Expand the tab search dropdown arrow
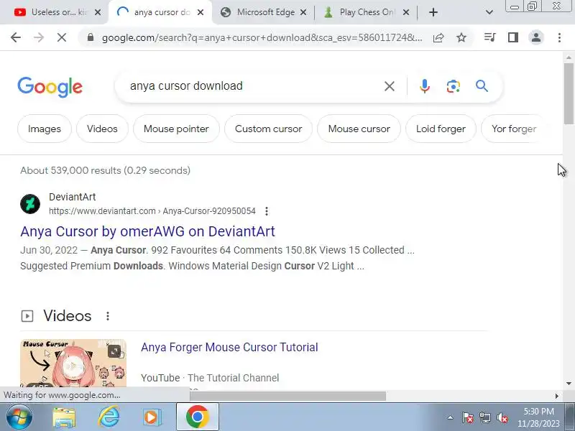 [x=489, y=12]
